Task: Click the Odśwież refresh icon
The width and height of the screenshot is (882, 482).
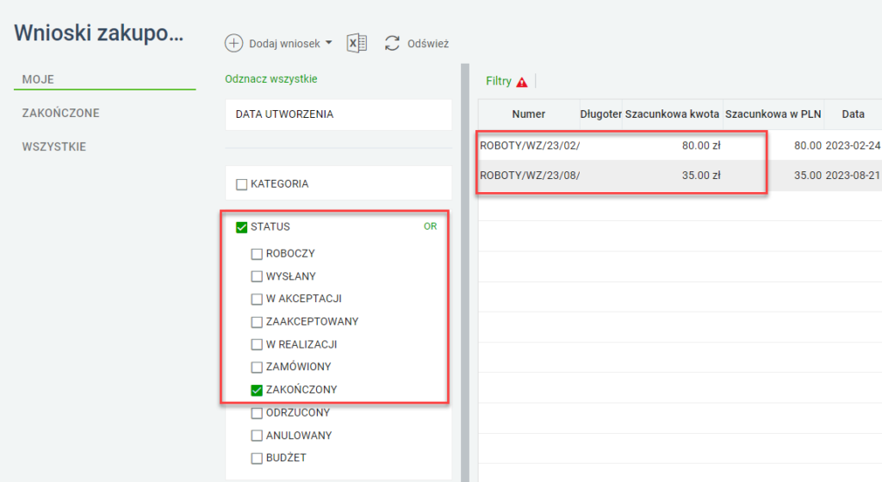Action: tap(392, 43)
